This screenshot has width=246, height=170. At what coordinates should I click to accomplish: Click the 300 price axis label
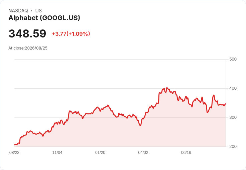[233, 117]
